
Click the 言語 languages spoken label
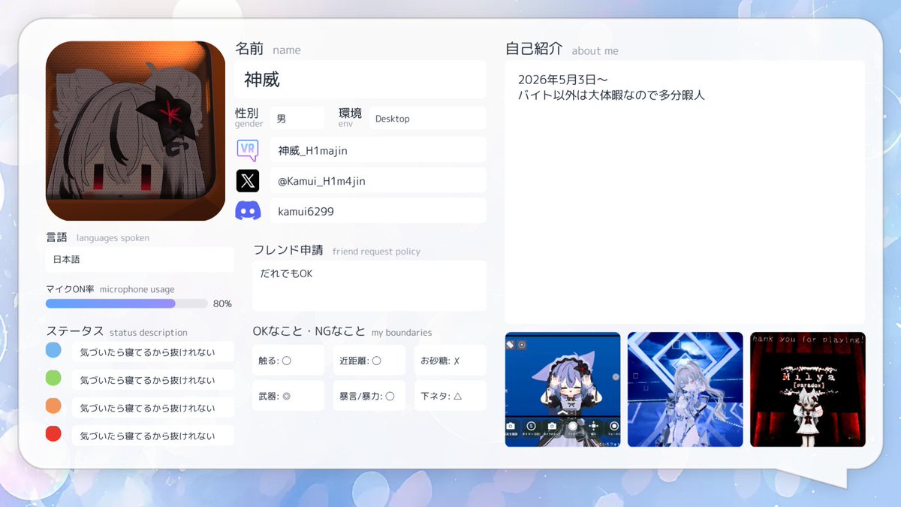[x=98, y=238]
